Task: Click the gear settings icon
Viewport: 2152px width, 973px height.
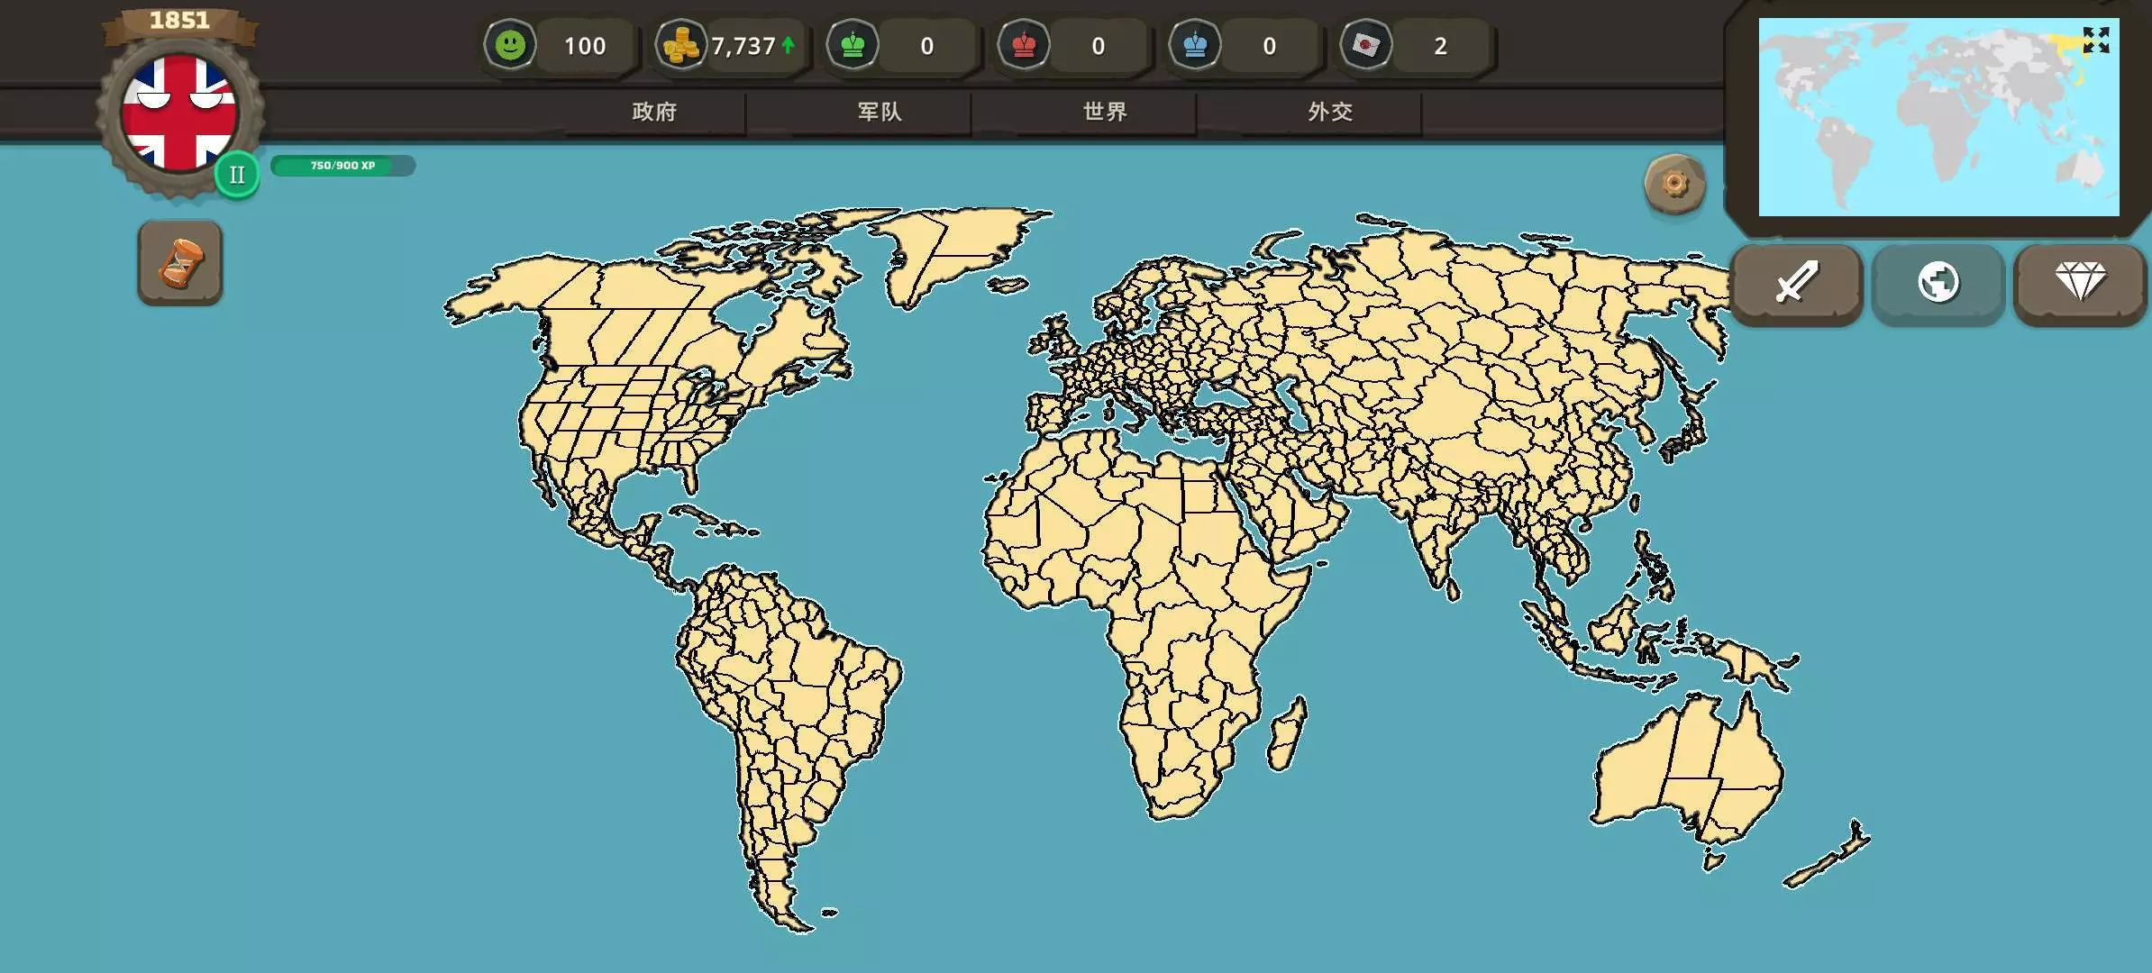Action: pos(1674,185)
